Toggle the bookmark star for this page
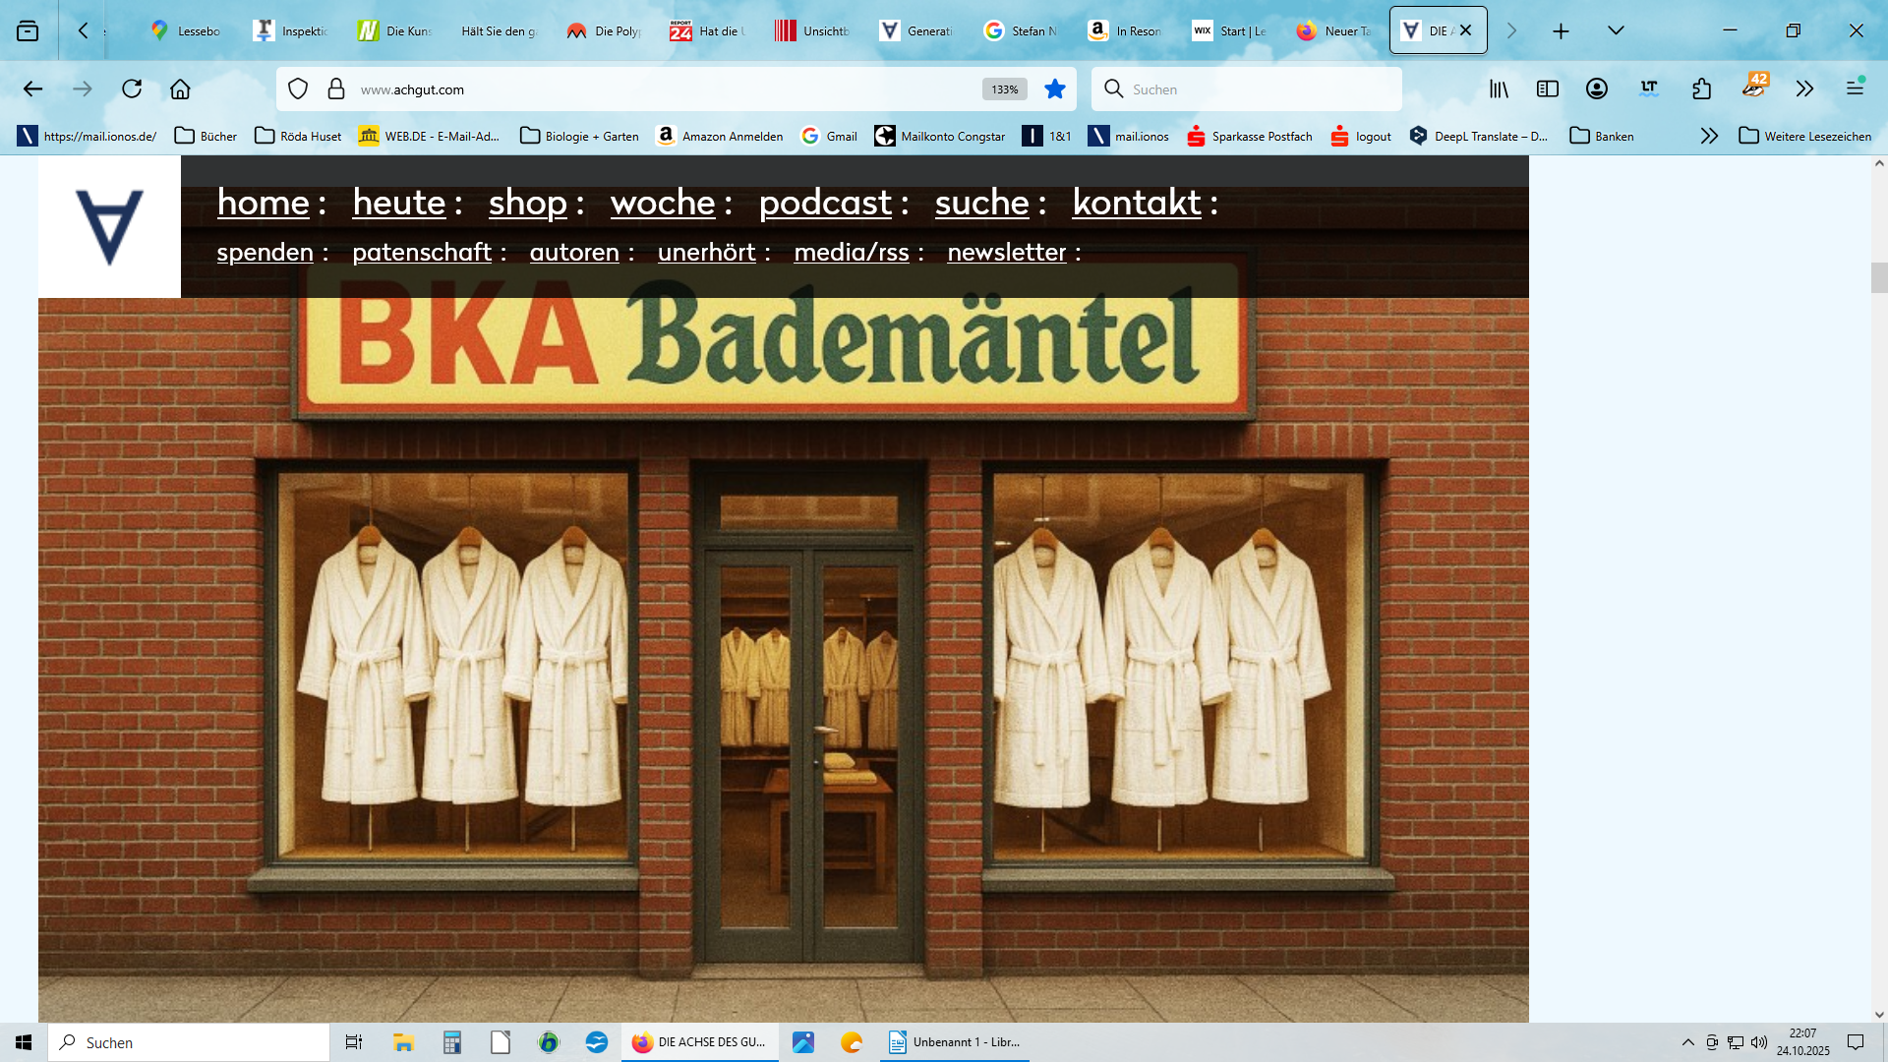1888x1062 pixels. click(x=1055, y=89)
